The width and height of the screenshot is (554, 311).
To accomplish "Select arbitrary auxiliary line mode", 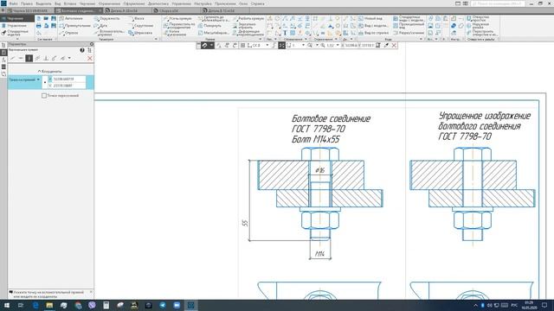I will click(13, 58).
